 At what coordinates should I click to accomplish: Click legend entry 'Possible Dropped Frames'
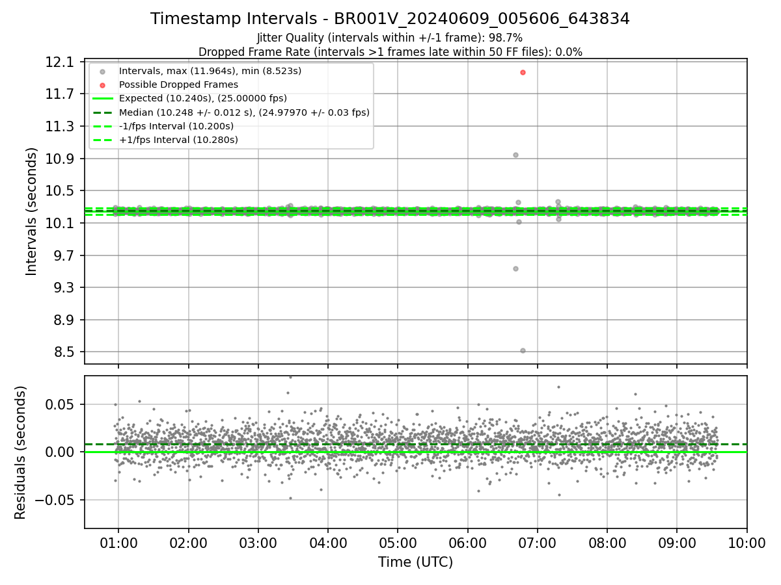point(178,84)
